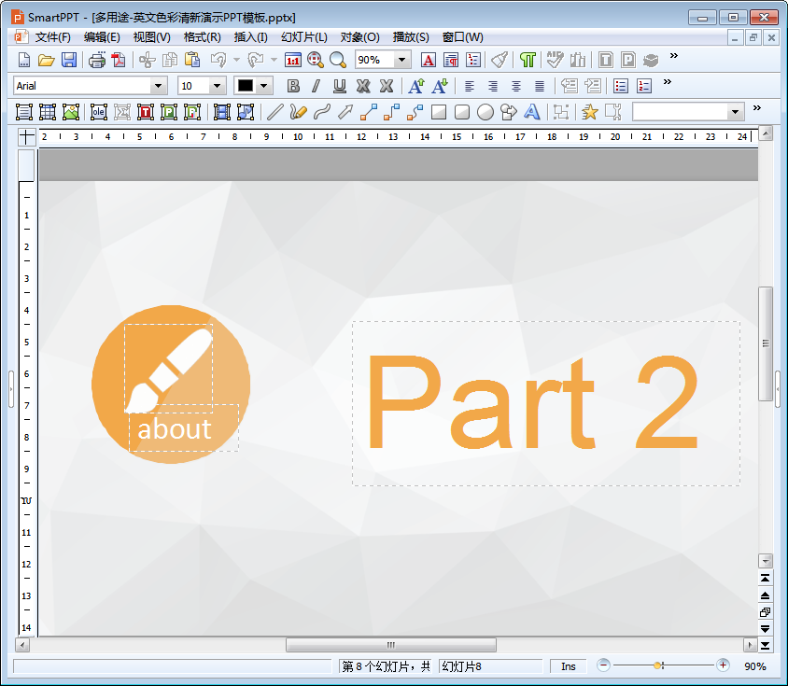Expand the redo history arrow
This screenshot has width=788, height=686.
[274, 60]
